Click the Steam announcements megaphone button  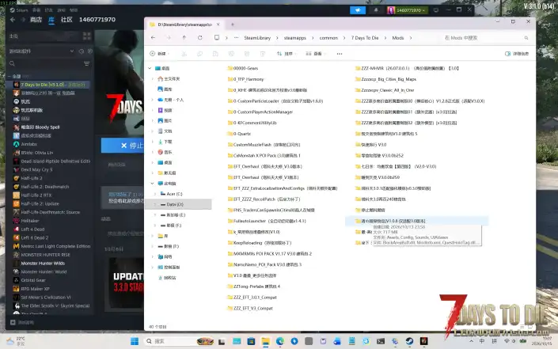point(358,10)
